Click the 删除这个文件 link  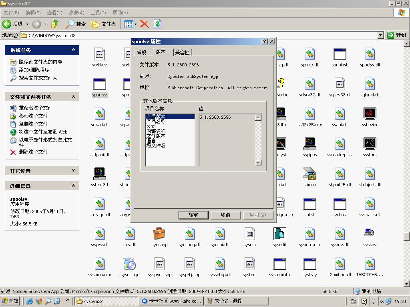tap(33, 152)
